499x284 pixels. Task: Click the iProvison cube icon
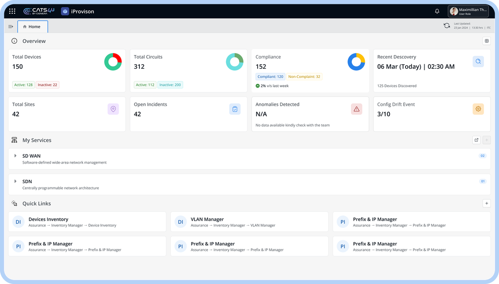[65, 12]
